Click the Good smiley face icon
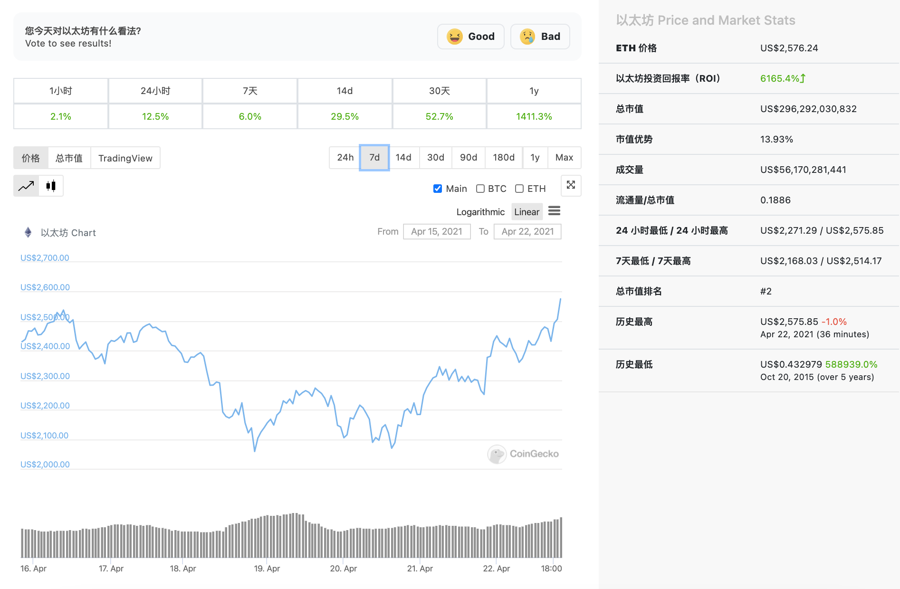 point(455,36)
